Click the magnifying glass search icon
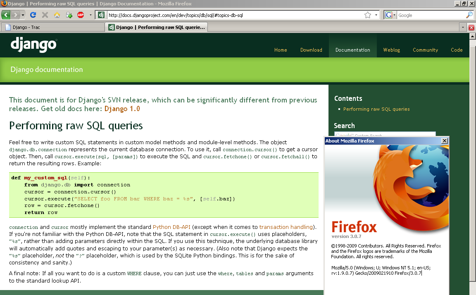Screen dimensions: 476x295 pos(469,15)
